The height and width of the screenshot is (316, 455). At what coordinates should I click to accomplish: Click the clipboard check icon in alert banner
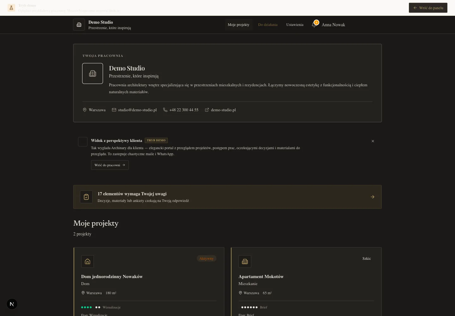[86, 197]
